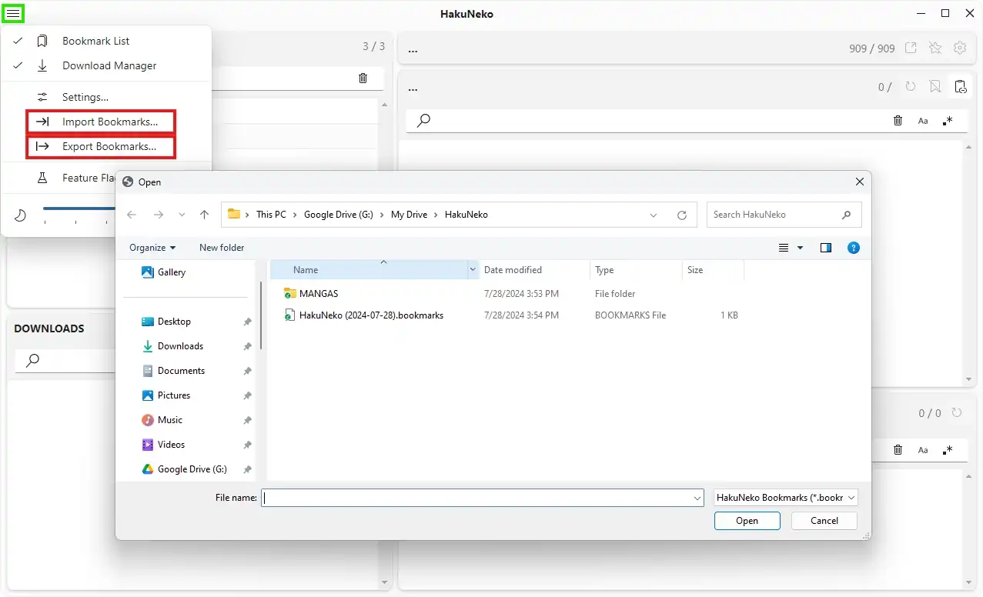Click the Cancel button
The image size is (983, 597).
[x=824, y=521]
